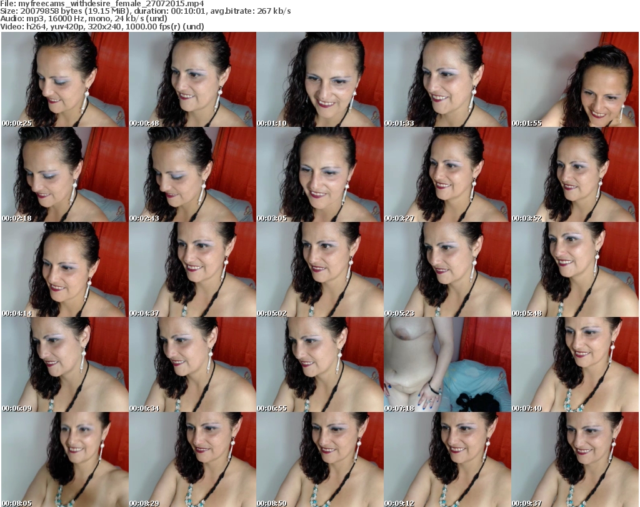Click the 00:03:27 thumbnail
This screenshot has height=507, width=640.
(x=447, y=174)
